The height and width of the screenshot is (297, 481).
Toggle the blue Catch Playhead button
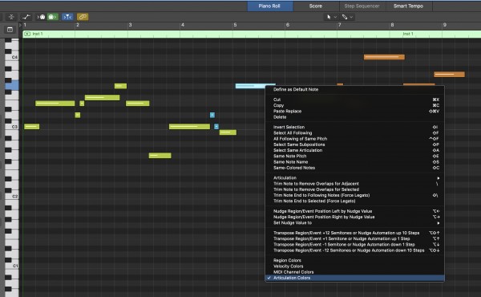[67, 17]
